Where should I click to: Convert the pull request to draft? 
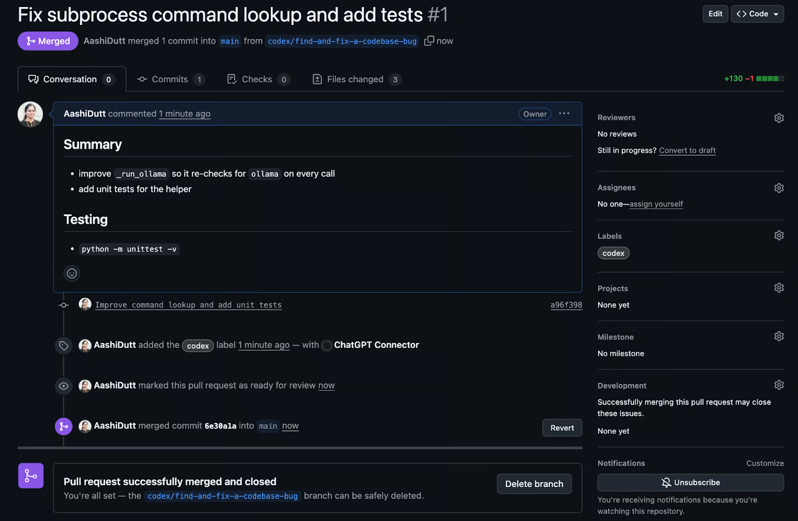[687, 150]
